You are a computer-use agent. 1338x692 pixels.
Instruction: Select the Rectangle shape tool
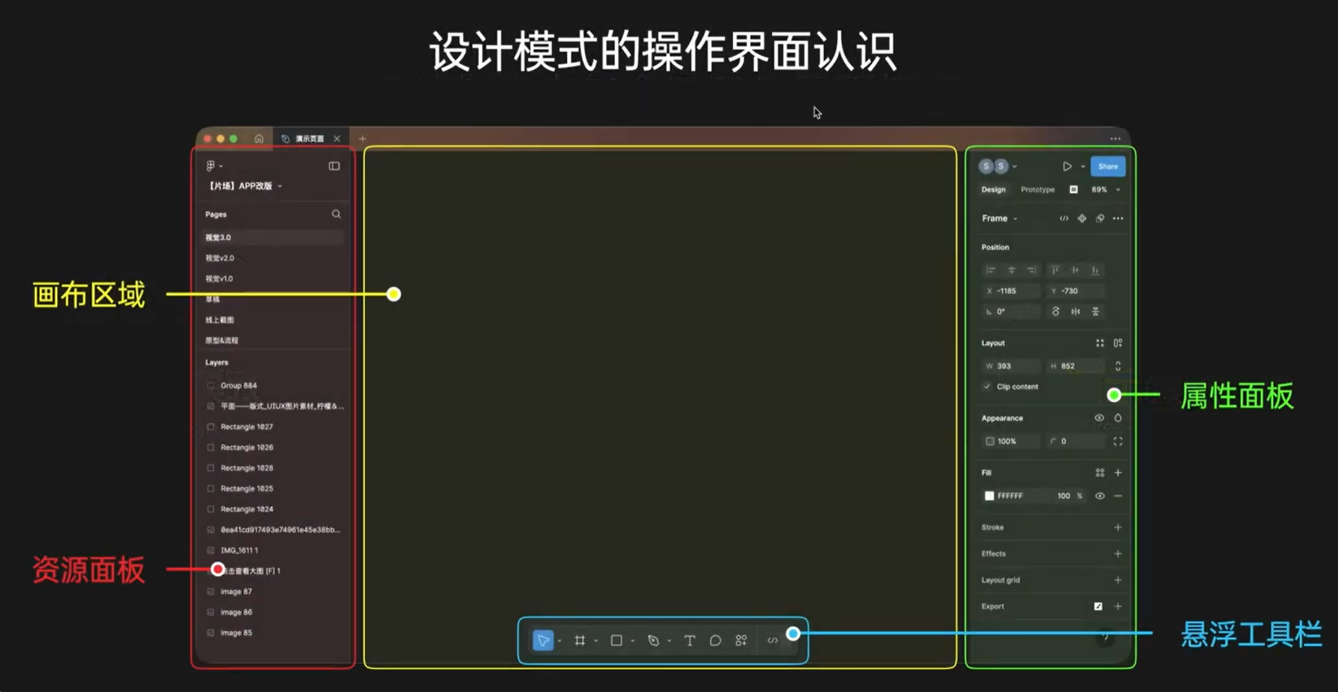pos(616,641)
